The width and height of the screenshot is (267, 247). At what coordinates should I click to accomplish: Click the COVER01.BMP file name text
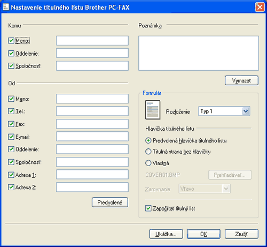click(162, 175)
